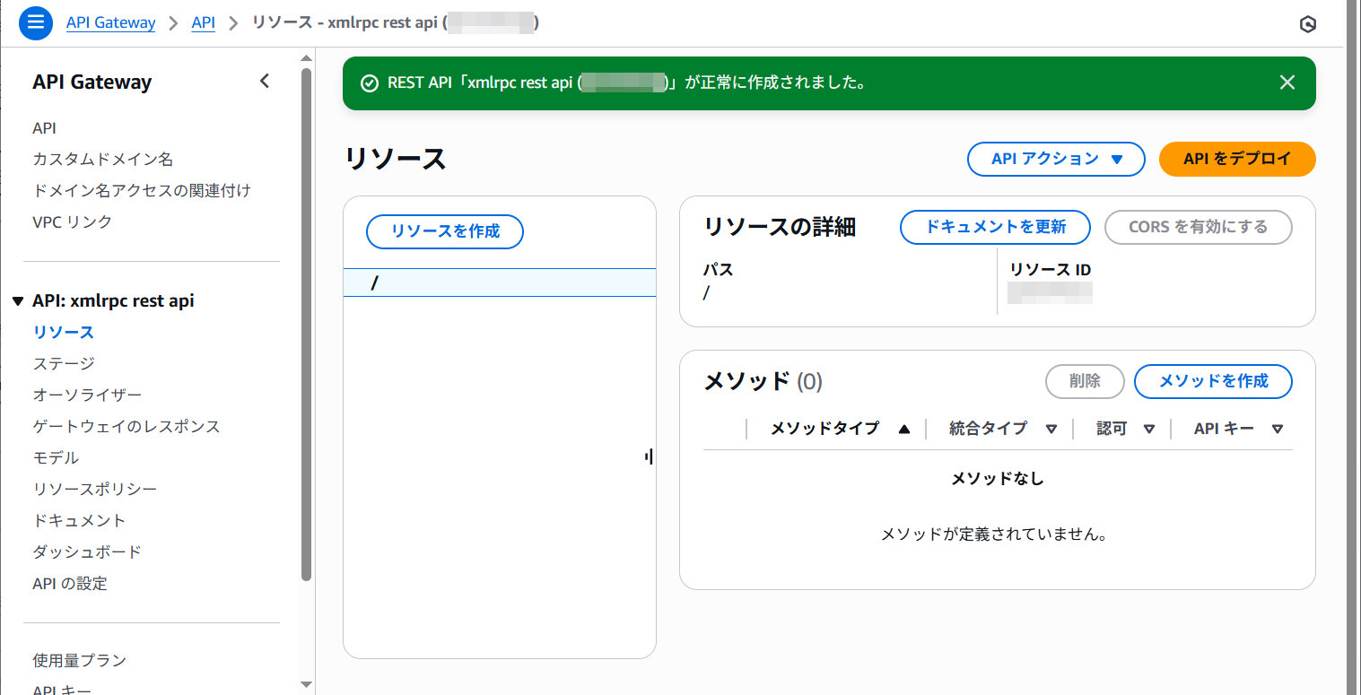
Task: Sort by API キー column arrow
Action: pyautogui.click(x=1277, y=430)
